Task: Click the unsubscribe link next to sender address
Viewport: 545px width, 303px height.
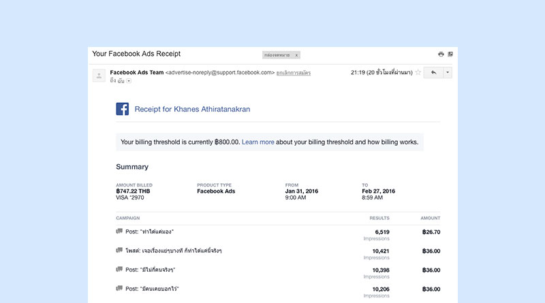Action: click(x=294, y=73)
